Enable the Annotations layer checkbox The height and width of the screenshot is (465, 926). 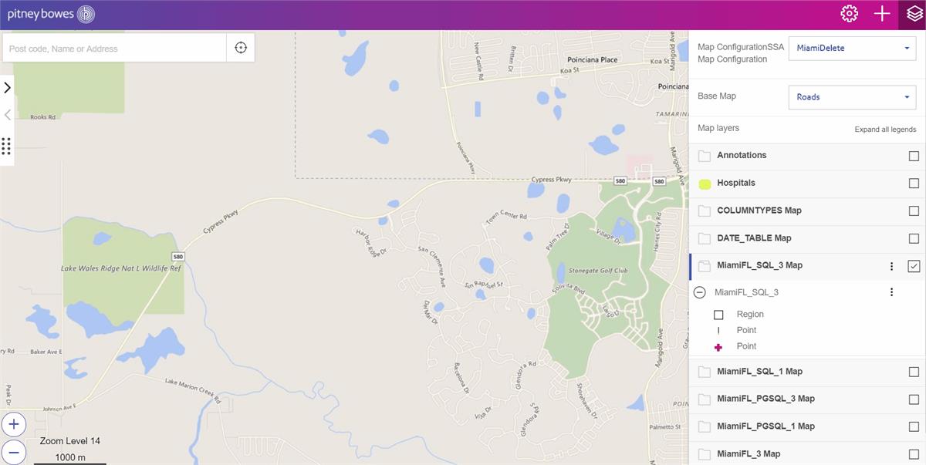[x=914, y=156]
